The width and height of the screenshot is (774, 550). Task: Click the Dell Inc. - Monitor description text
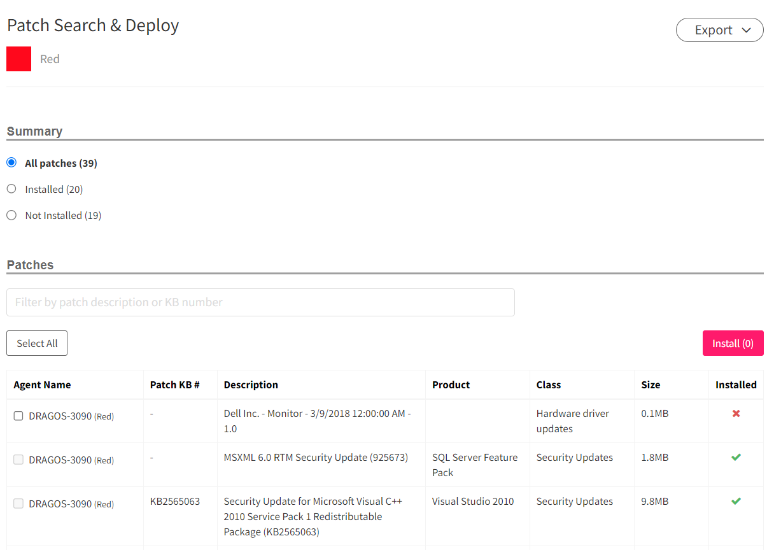coord(317,421)
